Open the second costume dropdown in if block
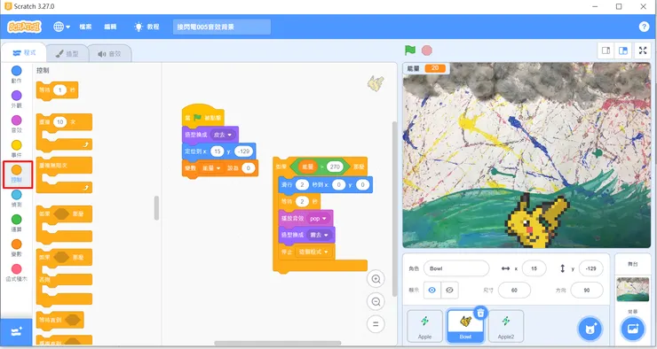 (x=319, y=235)
